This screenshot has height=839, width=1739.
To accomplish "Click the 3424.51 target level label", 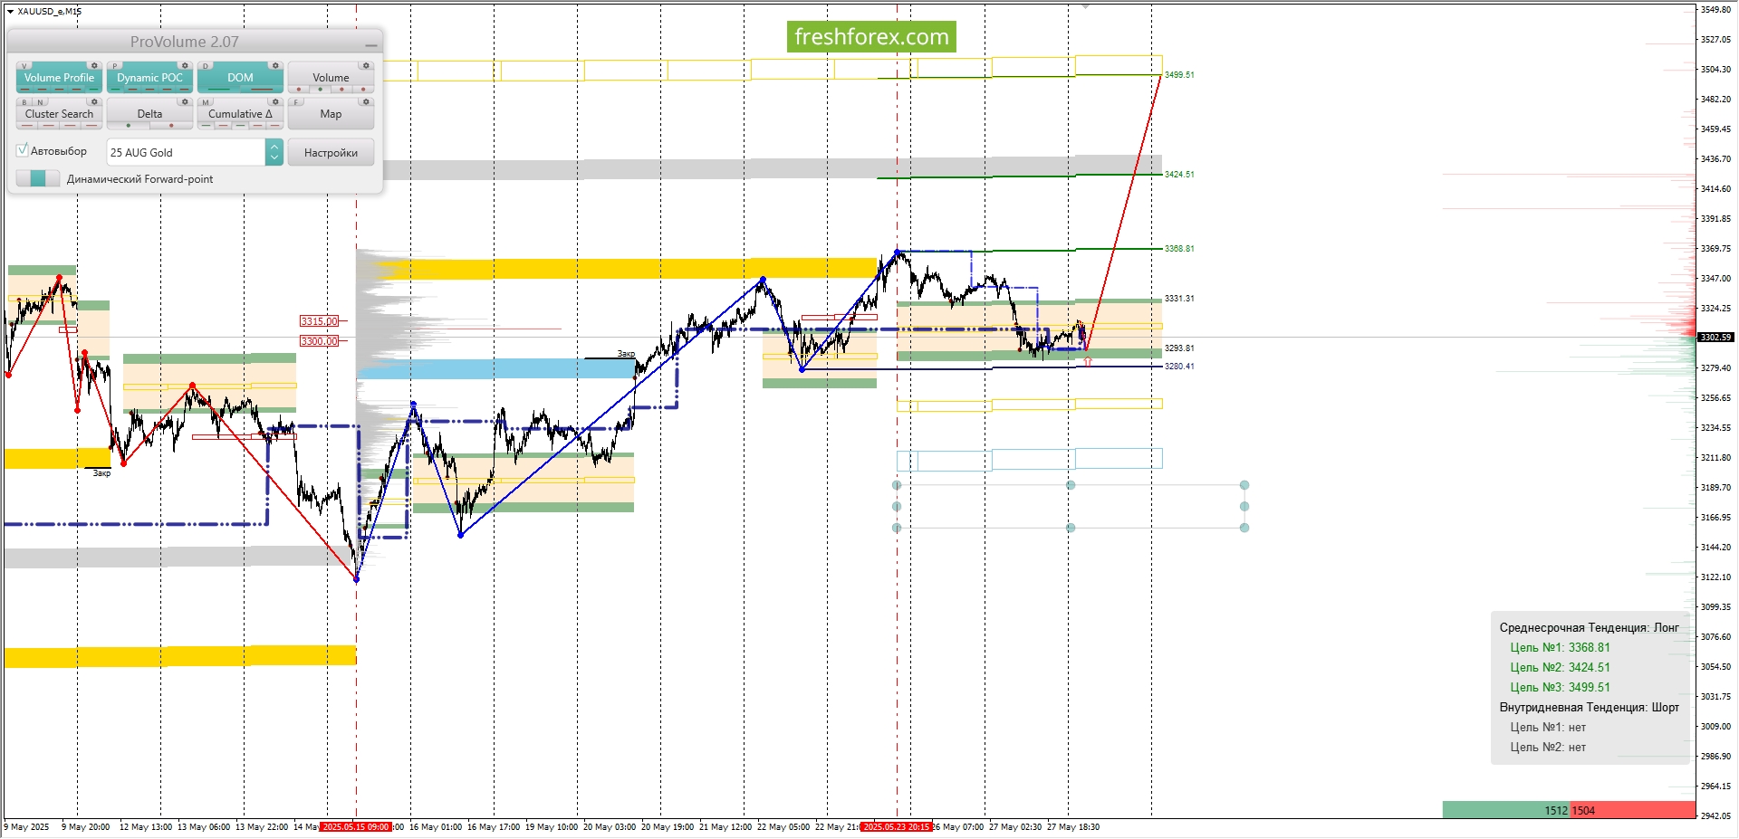I will [1179, 175].
